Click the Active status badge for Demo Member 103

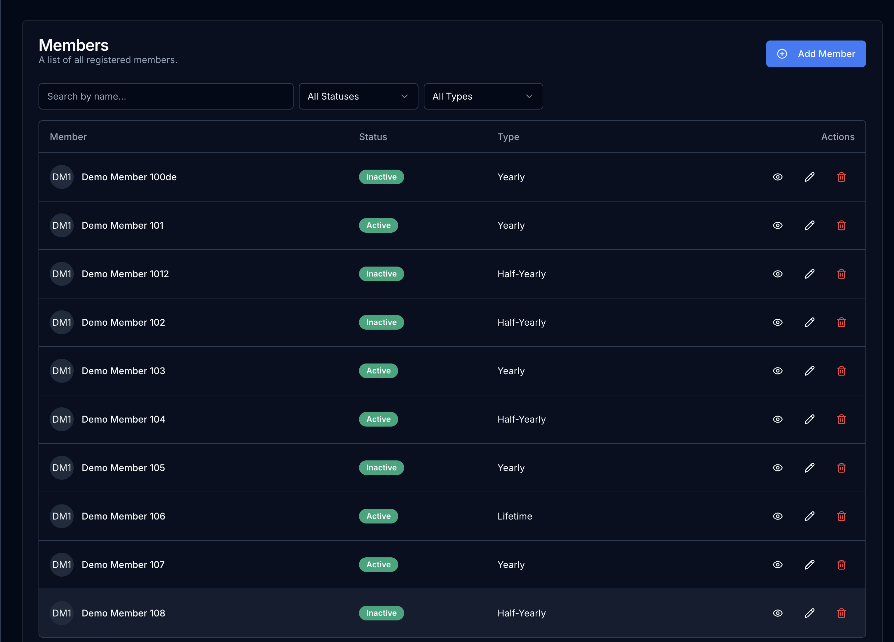[x=378, y=371]
